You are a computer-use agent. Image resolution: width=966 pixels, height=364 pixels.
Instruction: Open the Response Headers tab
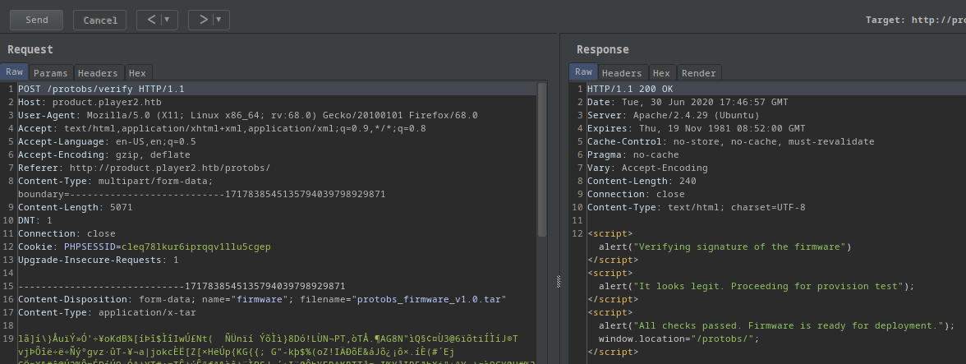[622, 73]
